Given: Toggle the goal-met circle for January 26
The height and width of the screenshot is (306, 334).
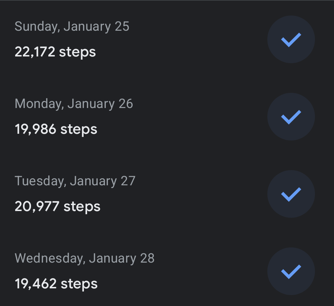Looking at the screenshot, I should 291,117.
